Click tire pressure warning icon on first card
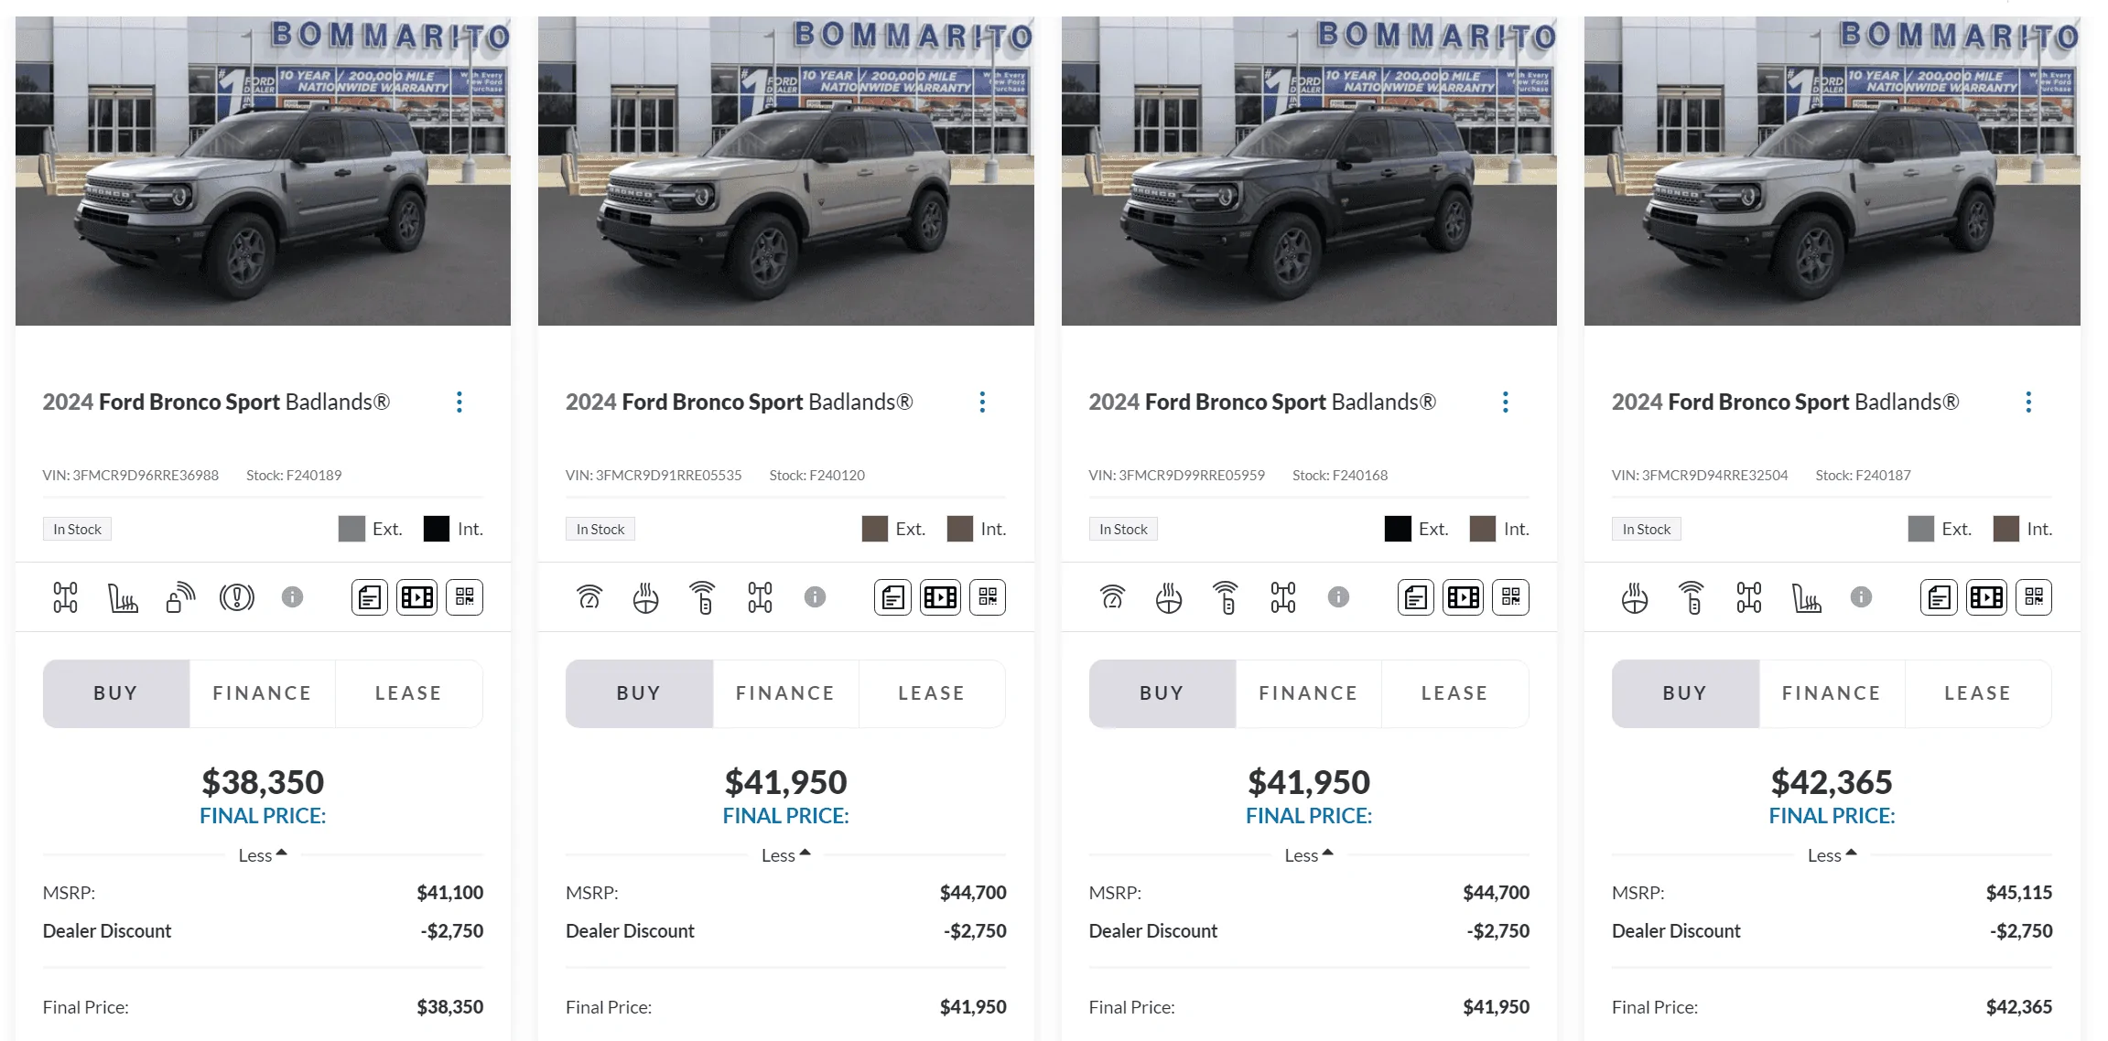 click(236, 598)
